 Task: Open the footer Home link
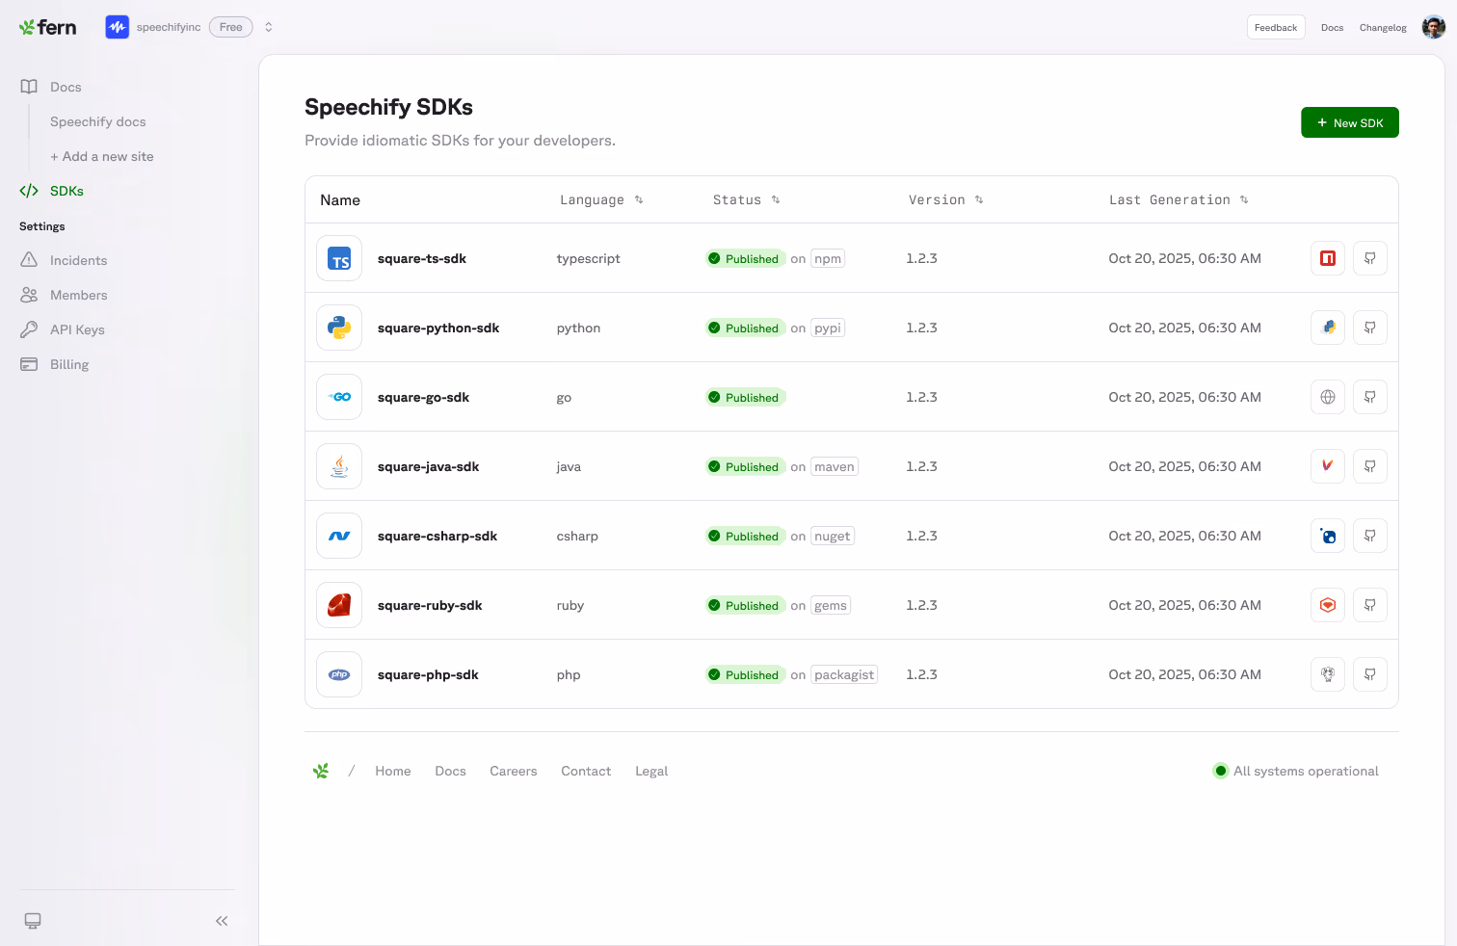click(393, 771)
